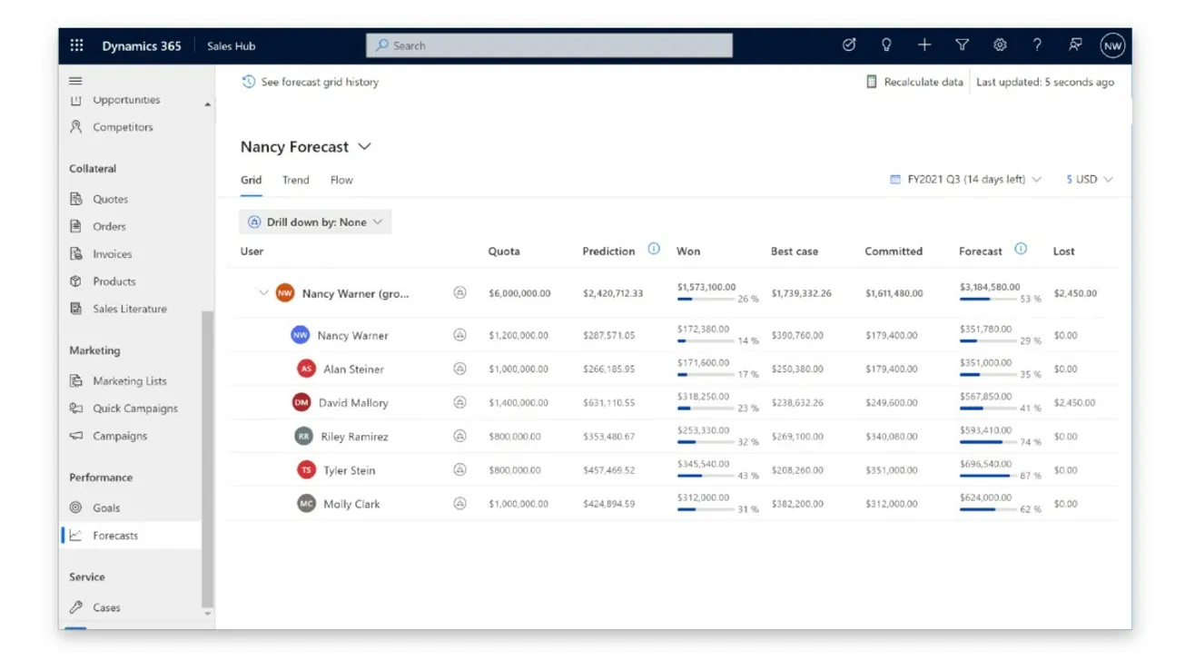Screen dimensions: 1195x670
Task: Click the user icon in Molly Clark row
Action: pyautogui.click(x=459, y=503)
